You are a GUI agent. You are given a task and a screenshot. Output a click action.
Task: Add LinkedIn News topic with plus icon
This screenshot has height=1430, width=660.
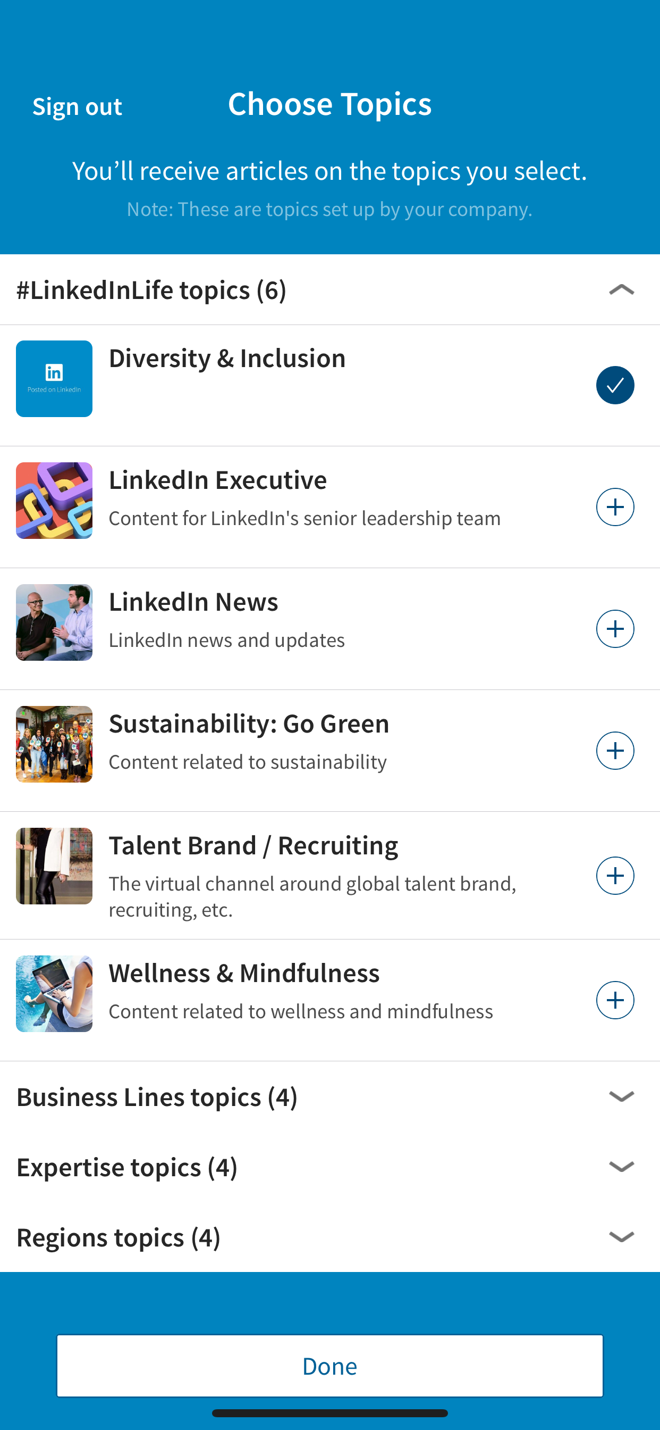click(x=614, y=628)
